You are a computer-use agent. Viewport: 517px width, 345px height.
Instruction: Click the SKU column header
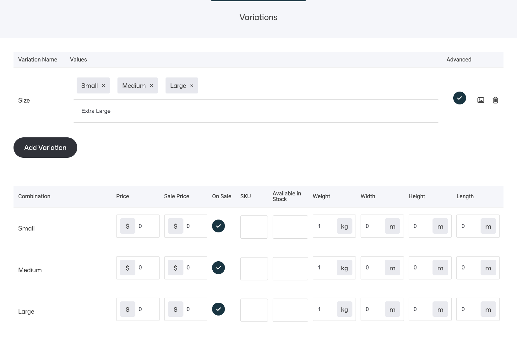(x=246, y=196)
